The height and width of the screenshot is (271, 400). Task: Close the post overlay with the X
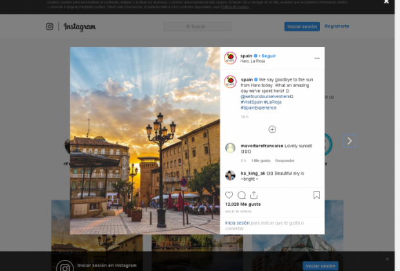(x=386, y=3)
